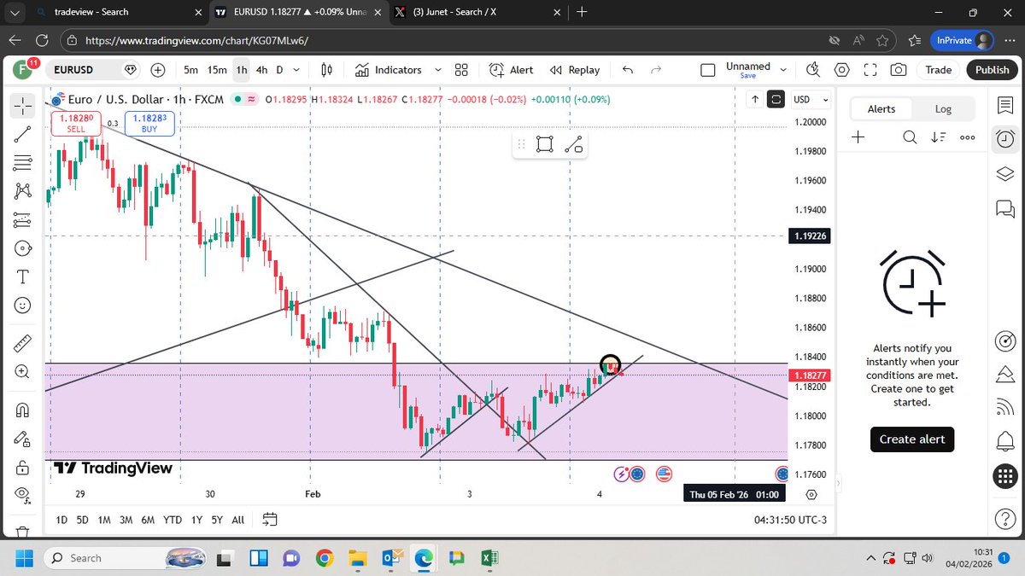Open the calendar target icon in sidebar
This screenshot has height=576, width=1025.
(x=1005, y=341)
